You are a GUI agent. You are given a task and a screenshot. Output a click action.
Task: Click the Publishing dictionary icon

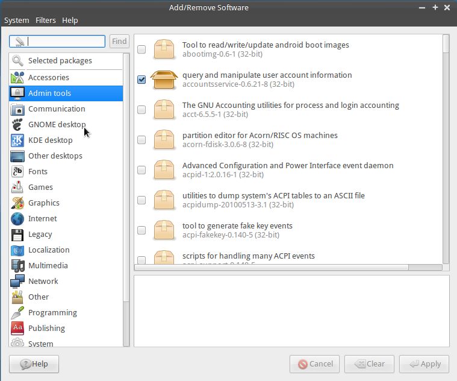(x=17, y=329)
